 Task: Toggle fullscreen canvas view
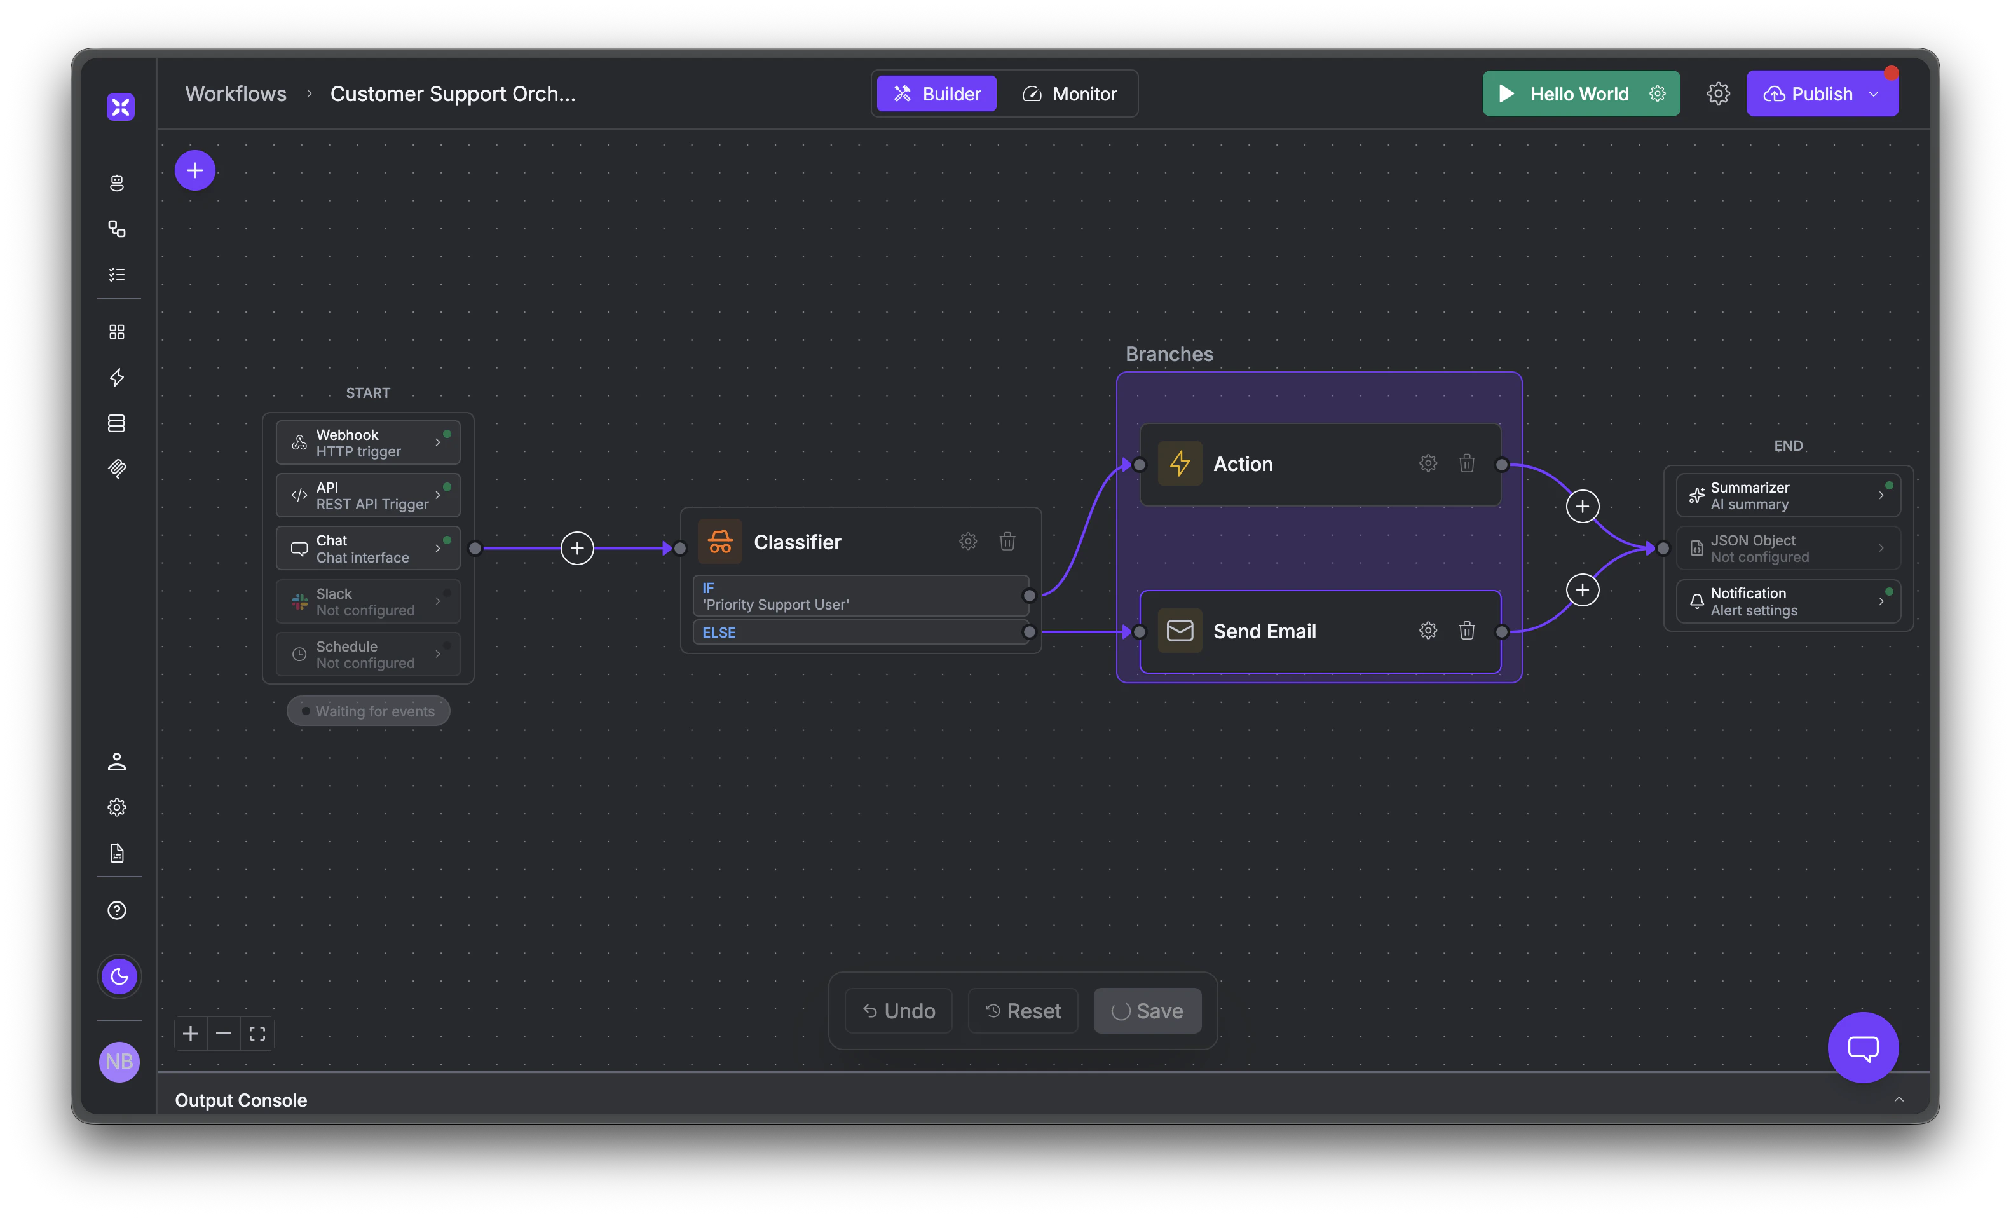click(x=257, y=1032)
